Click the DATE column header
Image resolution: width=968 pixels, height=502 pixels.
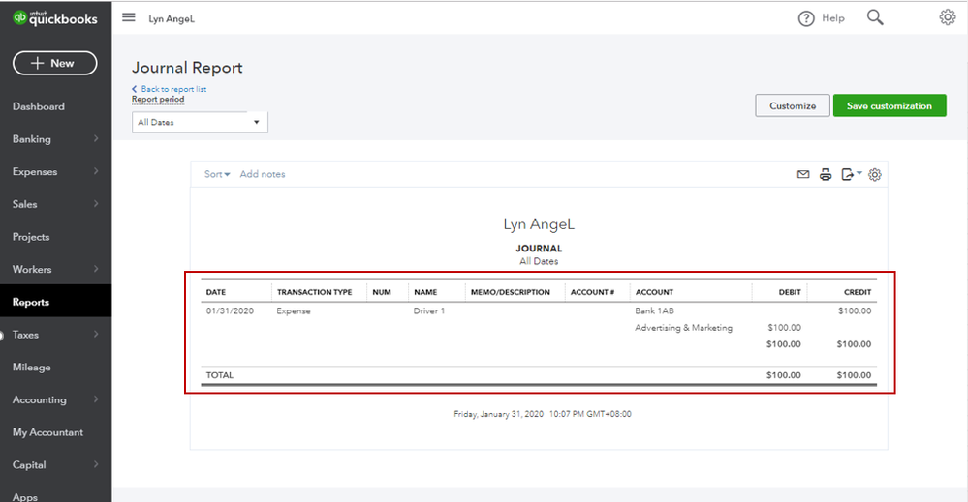tap(216, 292)
